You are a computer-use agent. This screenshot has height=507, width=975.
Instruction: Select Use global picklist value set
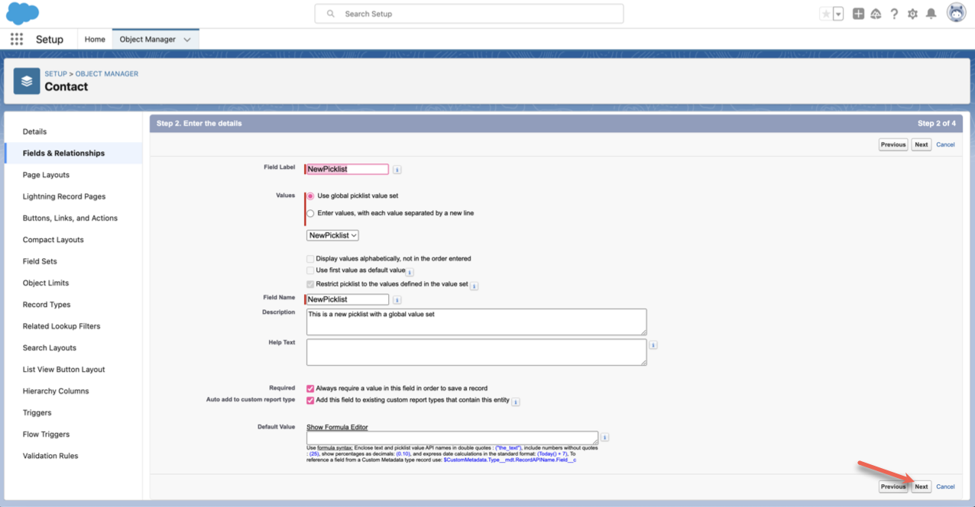(x=310, y=196)
